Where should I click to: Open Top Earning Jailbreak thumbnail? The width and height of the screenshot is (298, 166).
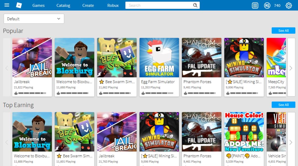click(x=117, y=132)
